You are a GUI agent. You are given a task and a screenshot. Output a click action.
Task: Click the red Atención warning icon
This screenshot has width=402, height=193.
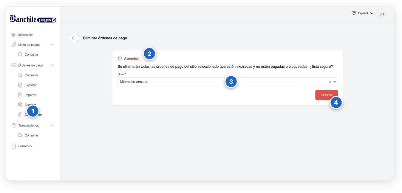click(120, 58)
